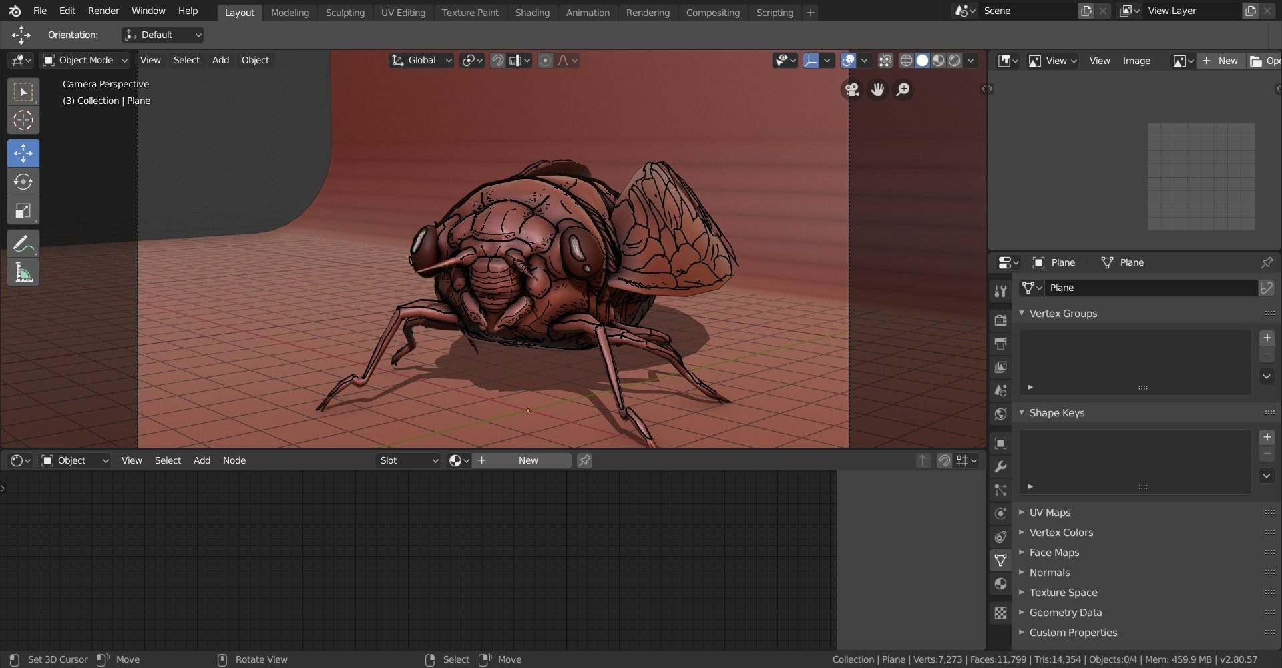Select the Move tool in toolbar
Image resolution: width=1282 pixels, height=668 pixels.
[x=23, y=153]
